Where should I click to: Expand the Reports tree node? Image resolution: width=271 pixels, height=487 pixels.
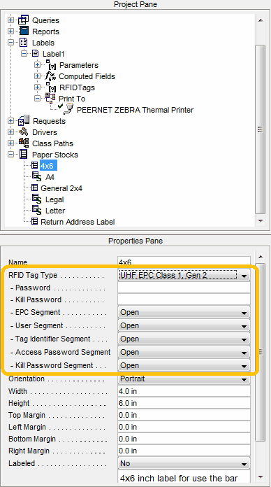point(11,31)
